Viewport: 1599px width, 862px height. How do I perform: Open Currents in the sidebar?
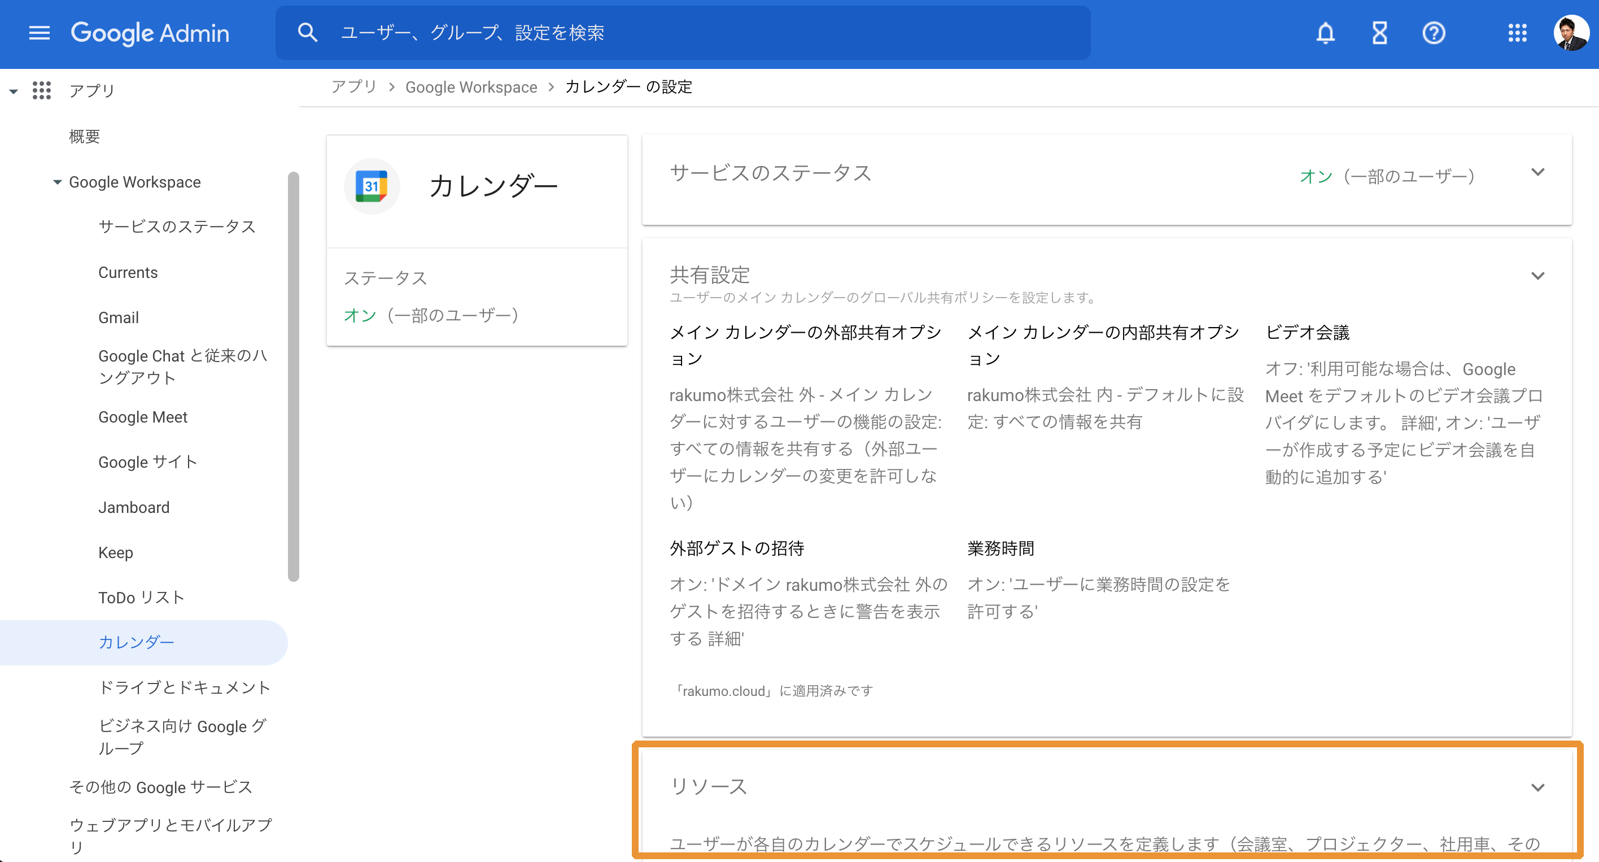tap(128, 273)
